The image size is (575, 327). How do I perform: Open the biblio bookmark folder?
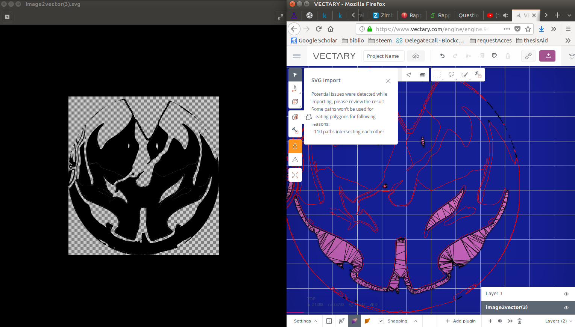pyautogui.click(x=353, y=41)
